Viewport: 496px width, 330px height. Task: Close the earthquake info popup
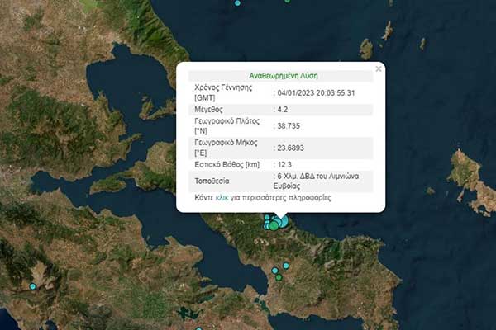tap(379, 69)
